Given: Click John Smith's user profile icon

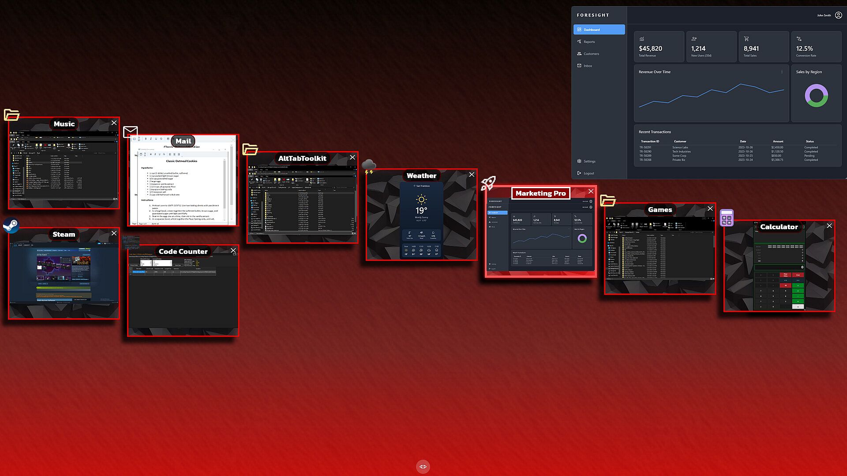Looking at the screenshot, I should tap(838, 15).
